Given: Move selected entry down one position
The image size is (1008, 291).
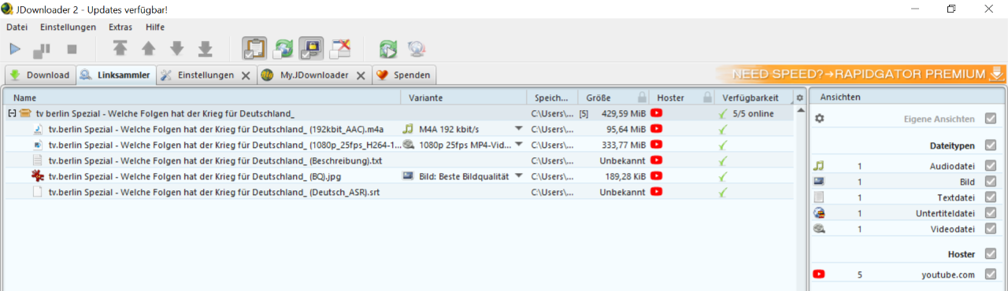Looking at the screenshot, I should (x=176, y=49).
